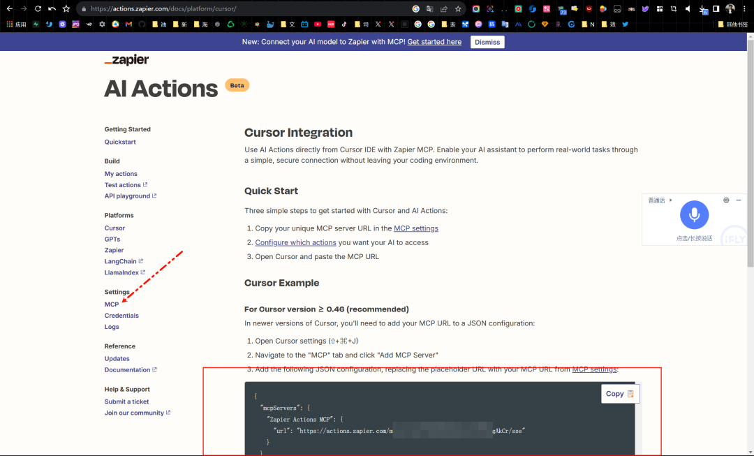Viewport: 754px width, 456px height.
Task: Open the 海 bookmark folder
Action: (x=200, y=24)
